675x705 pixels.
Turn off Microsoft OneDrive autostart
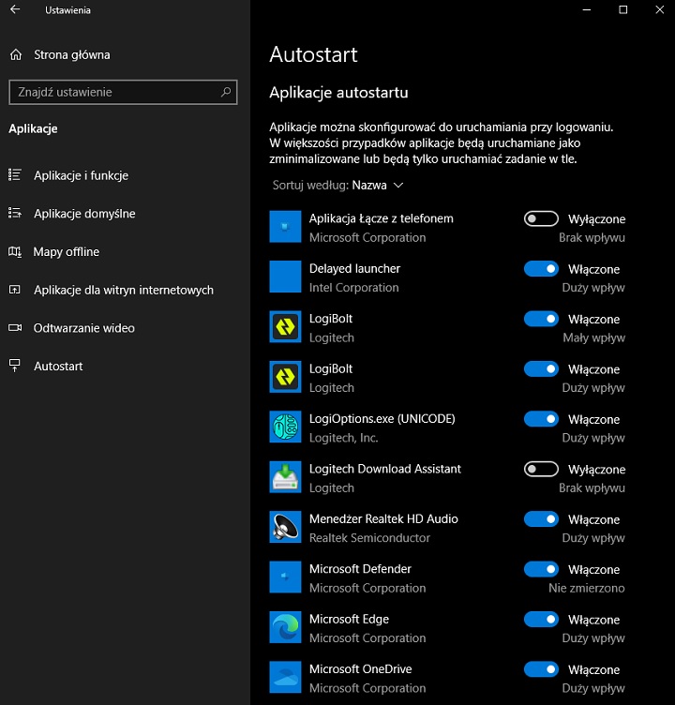tap(541, 669)
